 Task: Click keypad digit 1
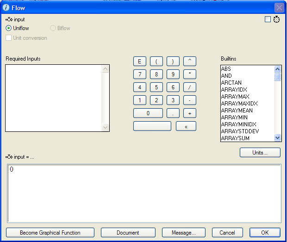[140, 100]
